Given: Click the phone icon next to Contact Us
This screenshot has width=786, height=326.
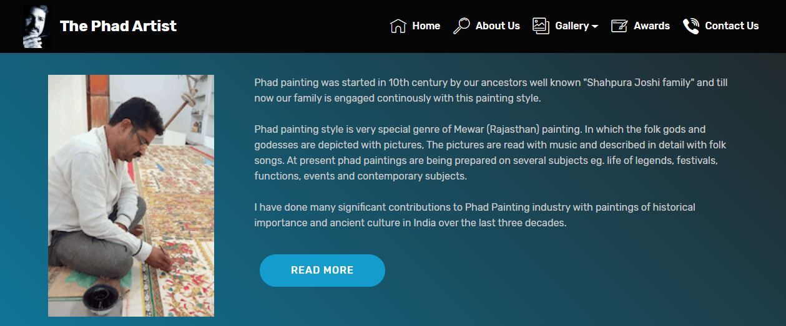Looking at the screenshot, I should tap(690, 26).
